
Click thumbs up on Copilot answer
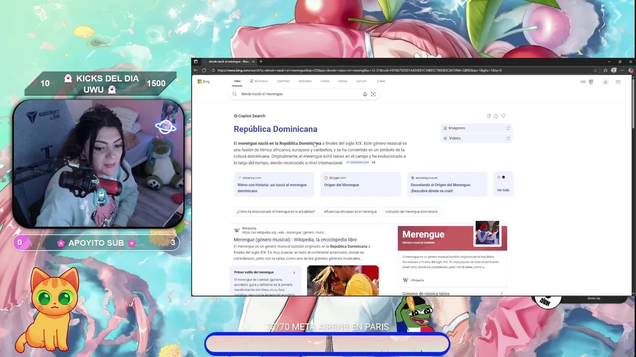(x=496, y=116)
